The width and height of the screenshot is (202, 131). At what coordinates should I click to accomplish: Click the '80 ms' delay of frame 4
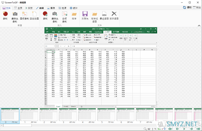(x=92, y=122)
